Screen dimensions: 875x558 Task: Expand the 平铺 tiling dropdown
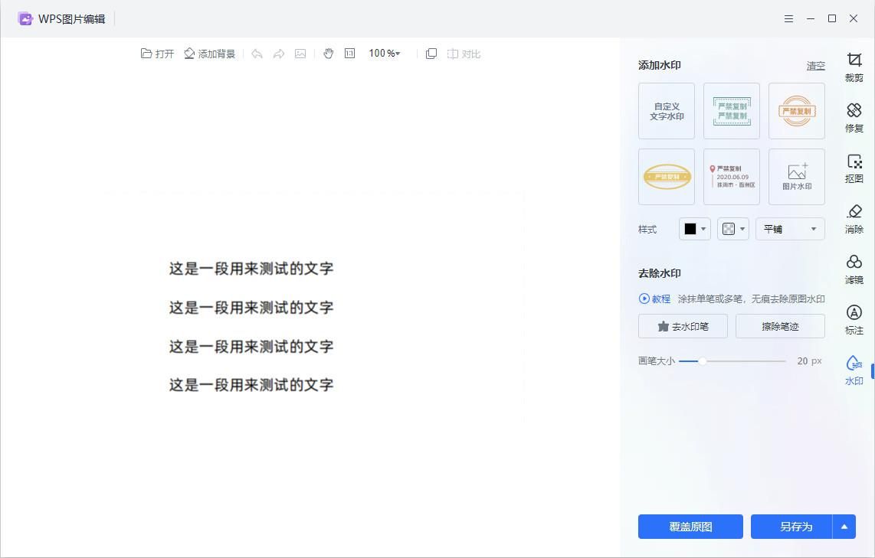(790, 229)
